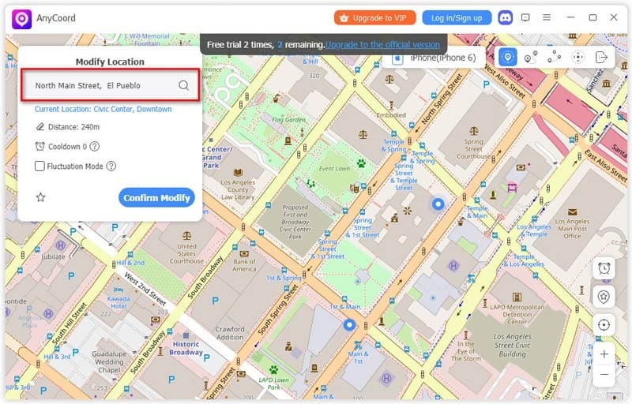Recenter map on current location

pyautogui.click(x=604, y=324)
